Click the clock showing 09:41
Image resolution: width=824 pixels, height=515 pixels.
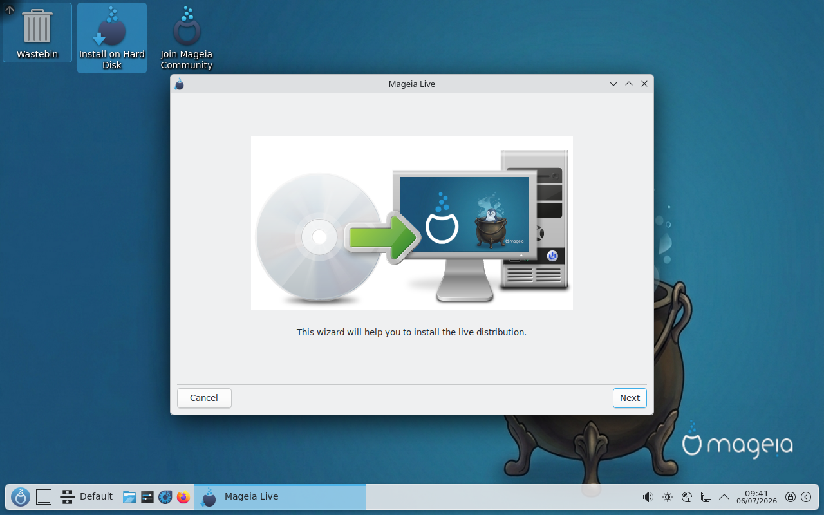pyautogui.click(x=756, y=497)
